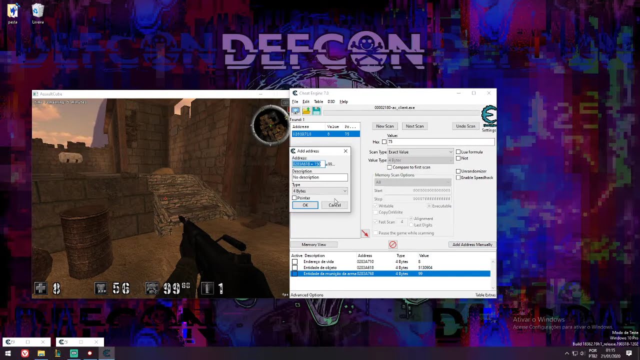
Task: Click the red arrow add-to-list icon
Action: point(365,233)
